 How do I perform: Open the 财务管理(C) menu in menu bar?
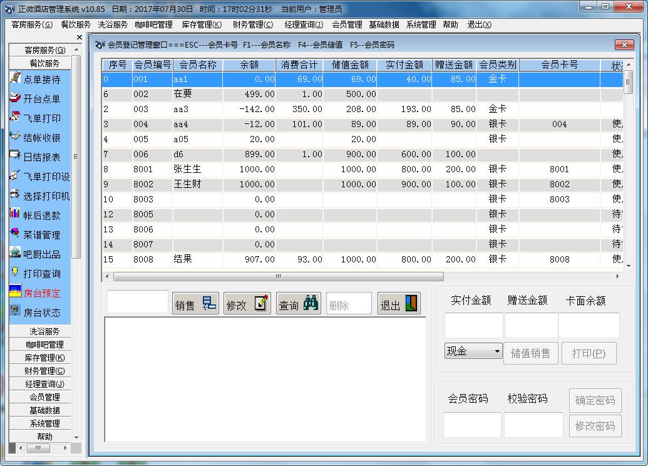click(253, 25)
